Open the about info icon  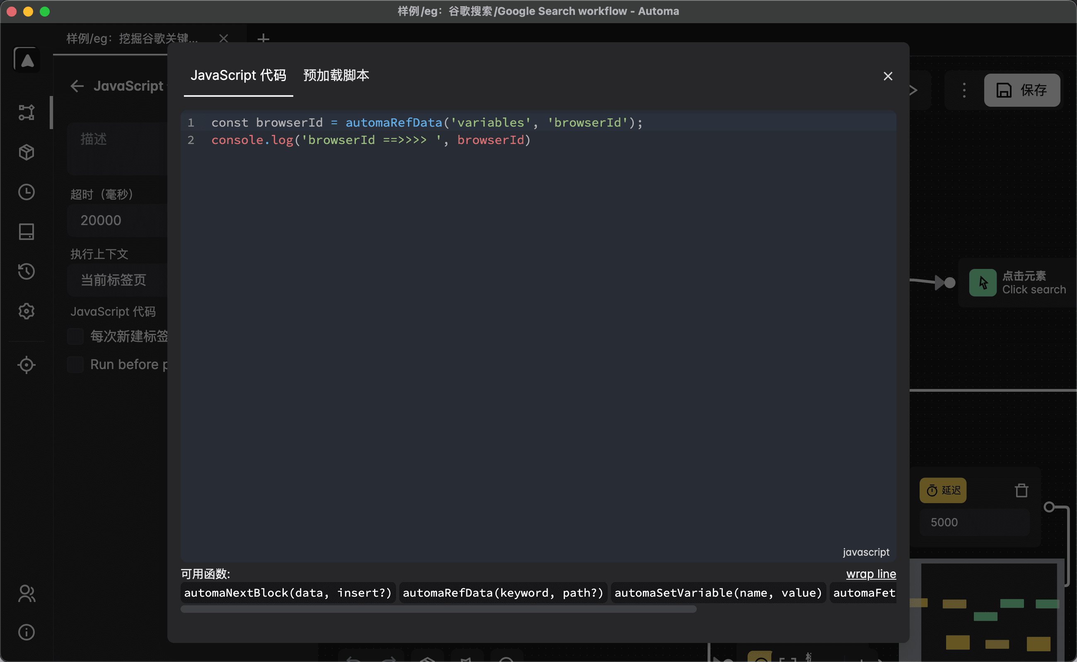pos(26,632)
